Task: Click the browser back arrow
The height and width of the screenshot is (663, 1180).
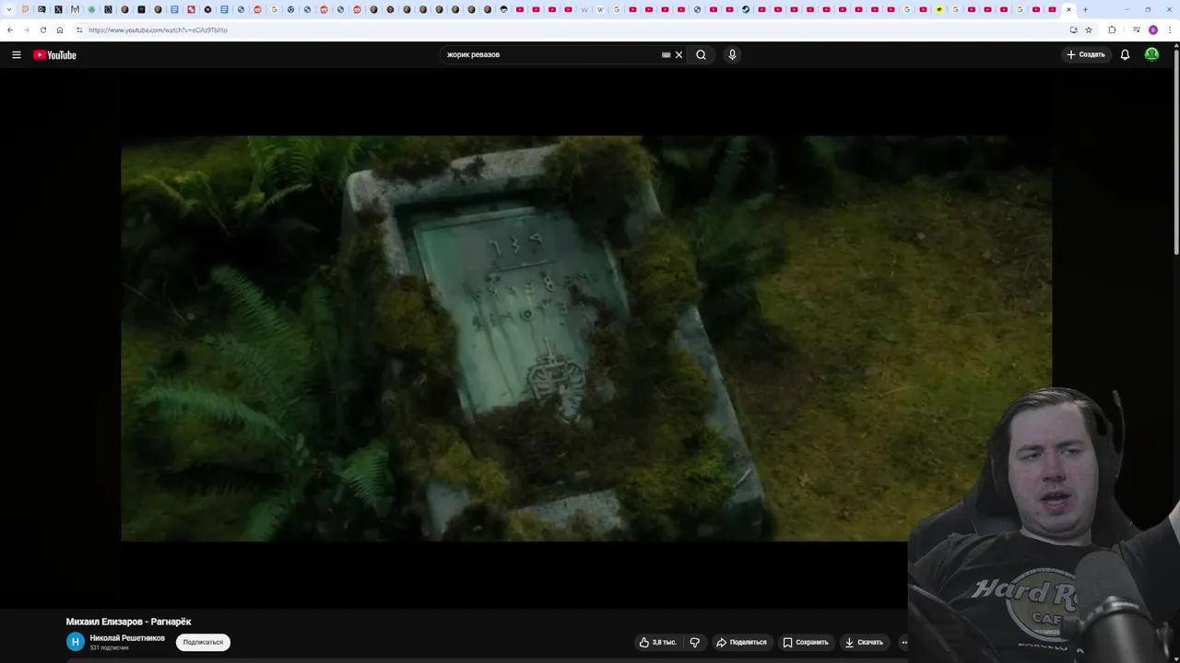Action: click(10, 29)
